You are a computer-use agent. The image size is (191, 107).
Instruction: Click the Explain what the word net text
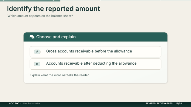59,75
